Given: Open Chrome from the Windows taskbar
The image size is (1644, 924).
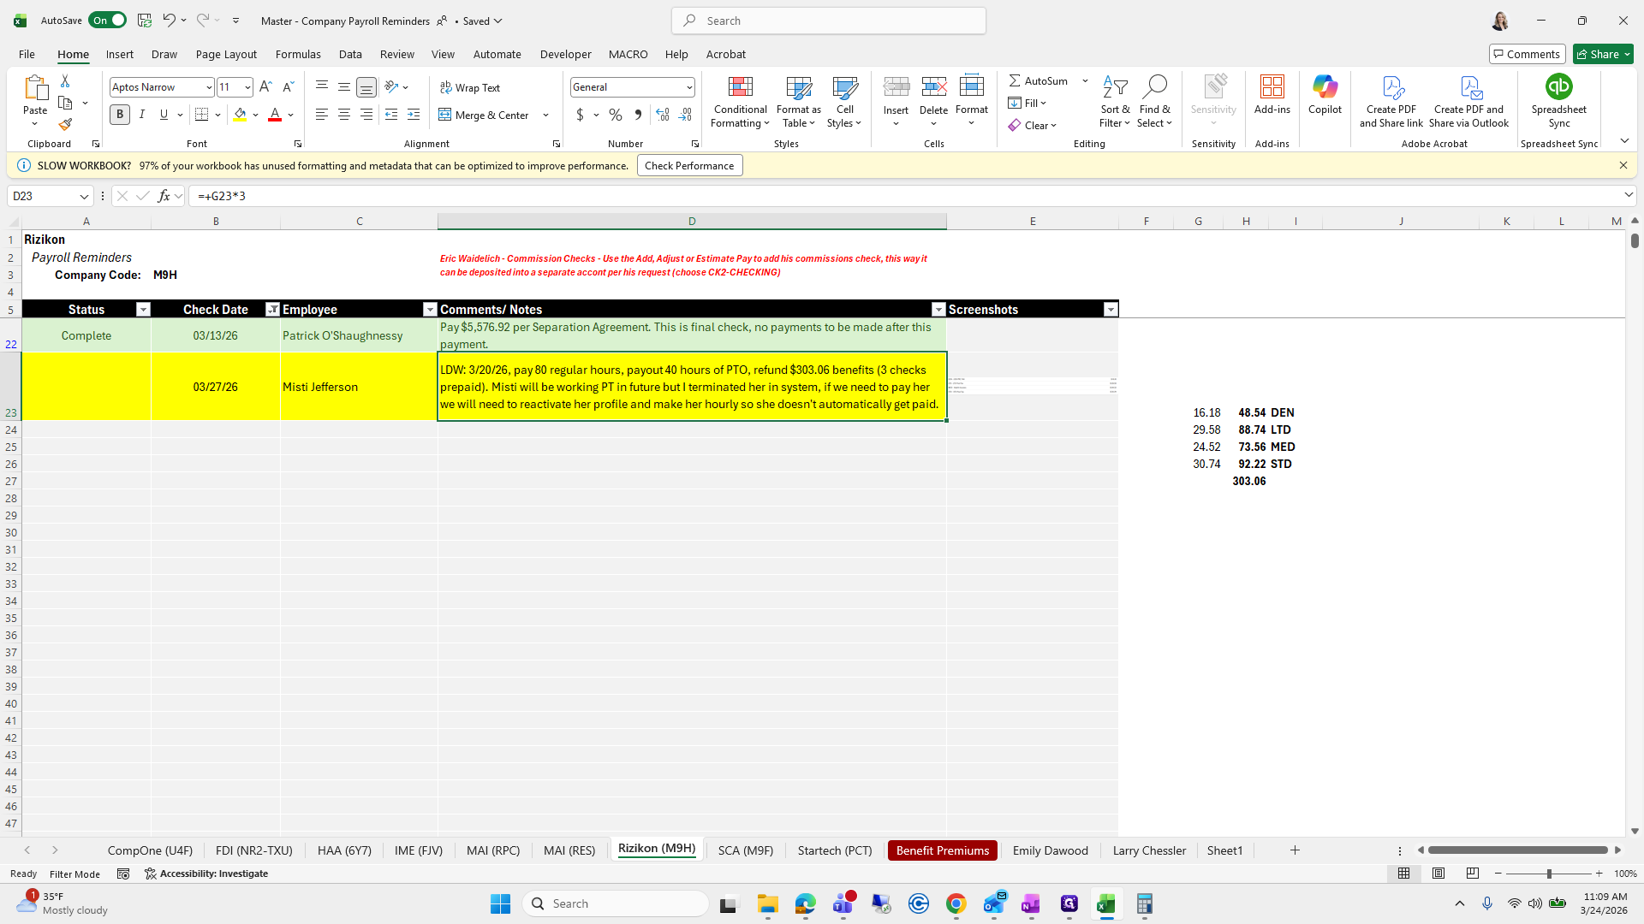Looking at the screenshot, I should tap(956, 903).
